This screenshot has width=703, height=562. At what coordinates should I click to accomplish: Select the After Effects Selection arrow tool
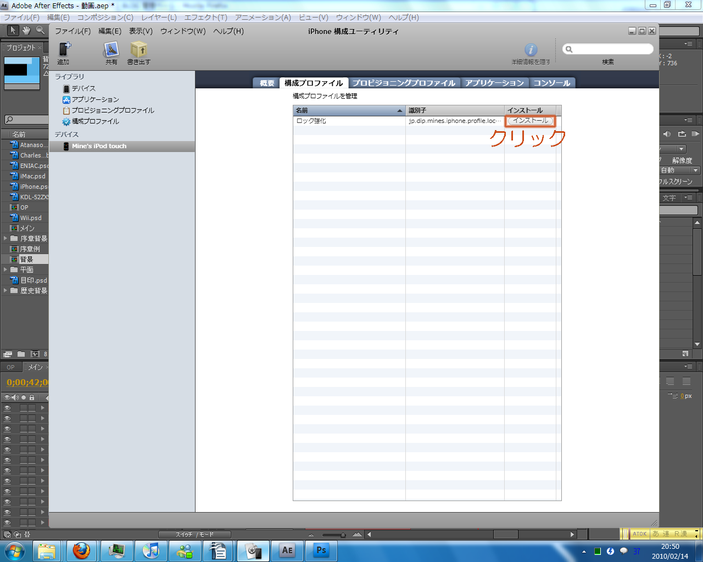pos(12,30)
